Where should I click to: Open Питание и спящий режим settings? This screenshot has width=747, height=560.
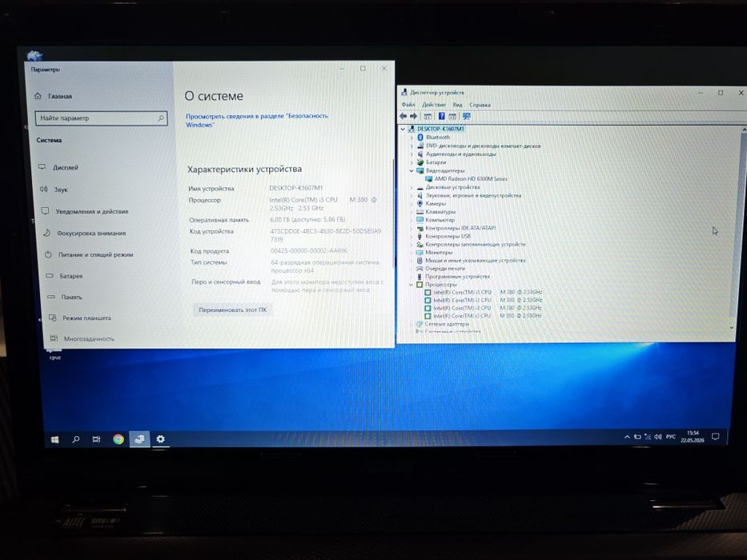point(95,254)
